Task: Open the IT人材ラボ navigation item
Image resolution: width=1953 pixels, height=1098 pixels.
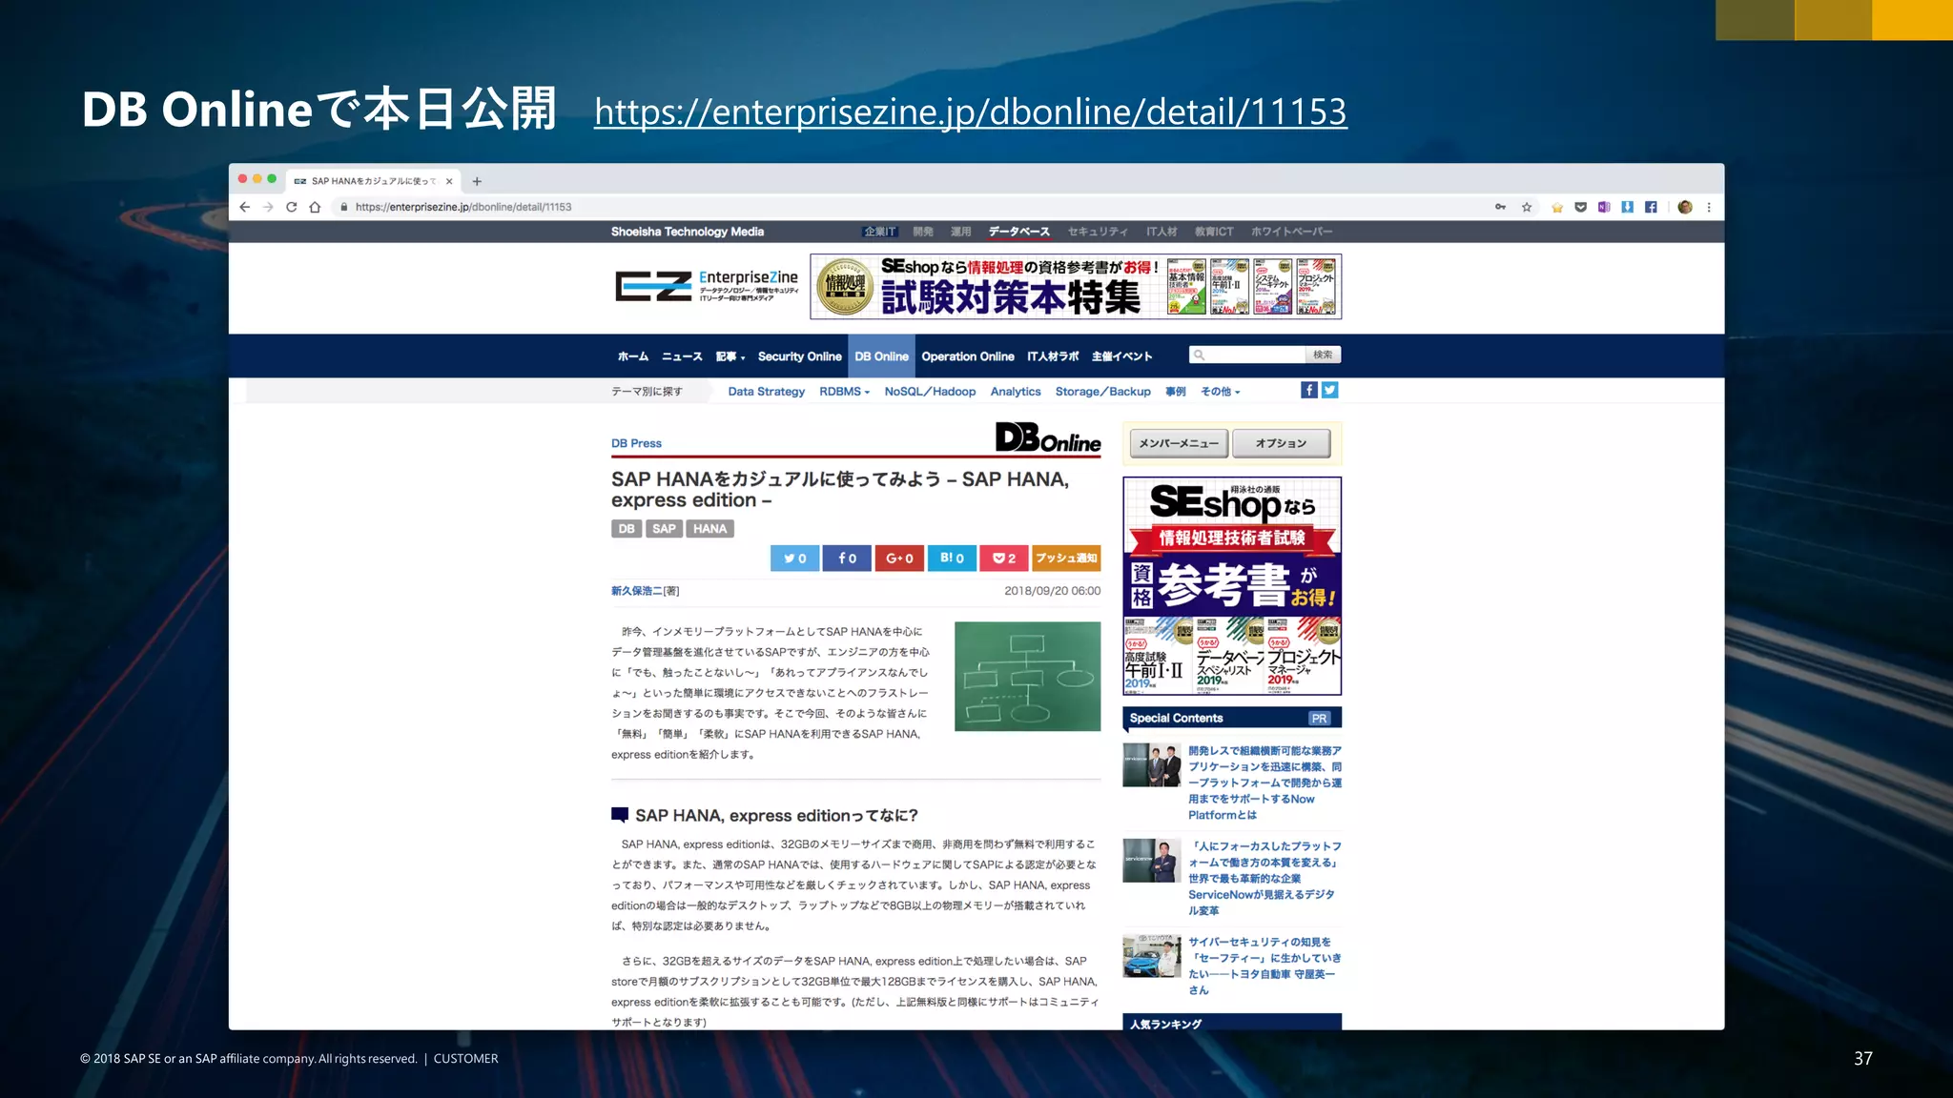Action: point(1053,356)
